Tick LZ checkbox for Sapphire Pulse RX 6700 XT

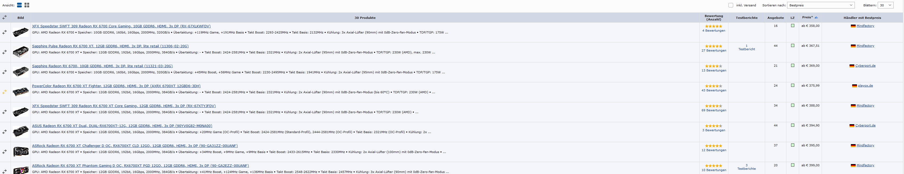coord(792,46)
